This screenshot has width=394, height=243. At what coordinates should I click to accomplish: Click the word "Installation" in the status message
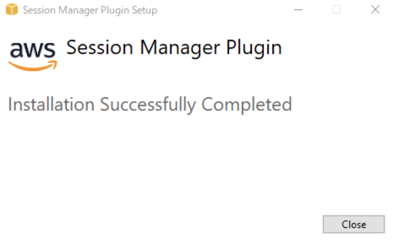(x=51, y=104)
